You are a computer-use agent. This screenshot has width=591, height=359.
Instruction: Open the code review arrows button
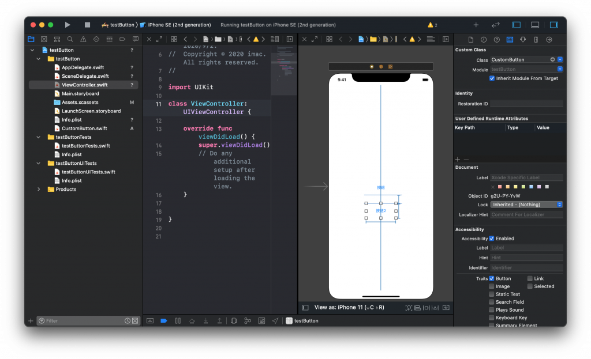point(496,25)
